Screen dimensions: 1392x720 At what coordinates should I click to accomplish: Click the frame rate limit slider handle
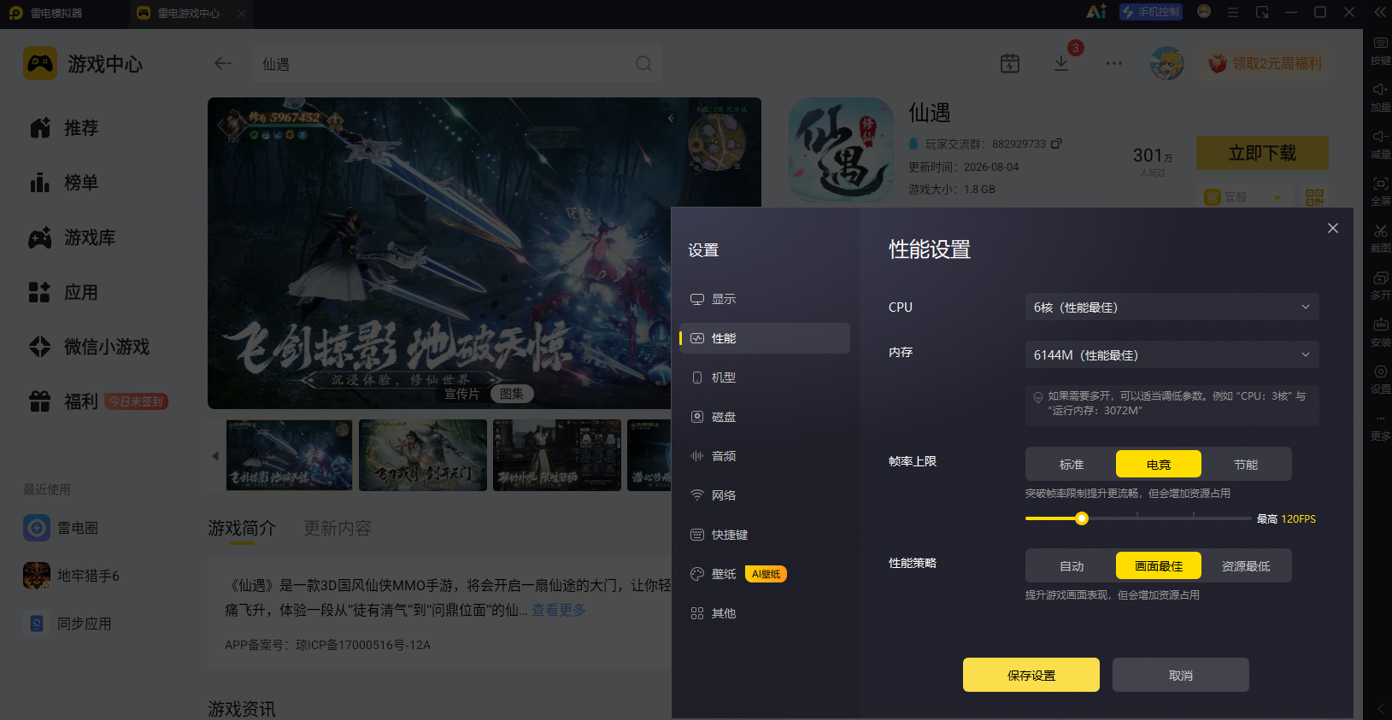[x=1082, y=518]
